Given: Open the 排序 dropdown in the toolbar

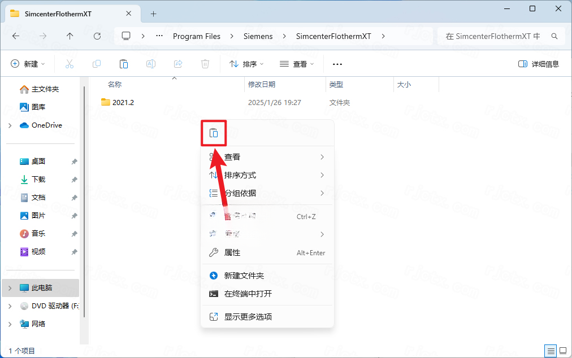Looking at the screenshot, I should coord(246,64).
